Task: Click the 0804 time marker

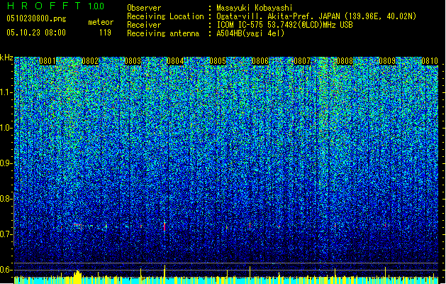Action: (x=175, y=61)
